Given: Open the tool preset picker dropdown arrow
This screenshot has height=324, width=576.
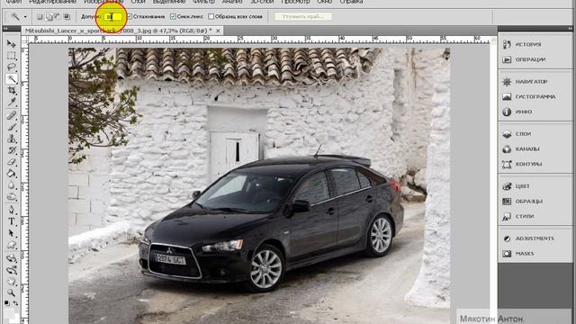Looking at the screenshot, I should click(25, 17).
